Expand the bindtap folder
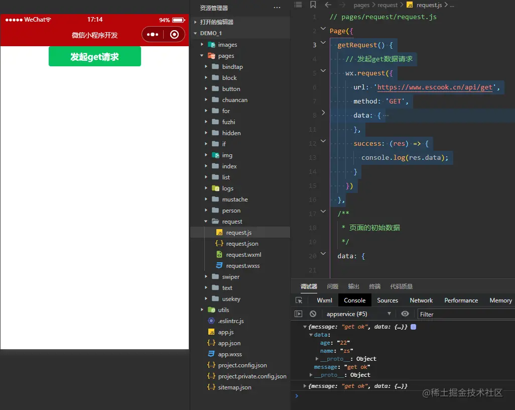The width and height of the screenshot is (515, 410). 206,66
